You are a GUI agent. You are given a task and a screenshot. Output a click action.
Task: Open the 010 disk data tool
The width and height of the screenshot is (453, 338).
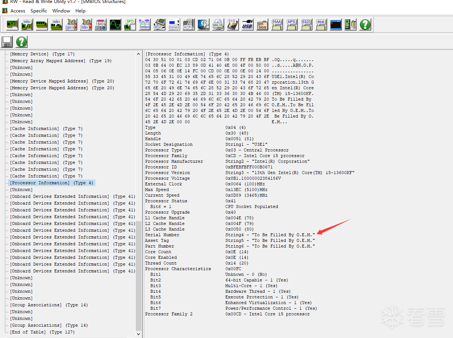[233, 25]
